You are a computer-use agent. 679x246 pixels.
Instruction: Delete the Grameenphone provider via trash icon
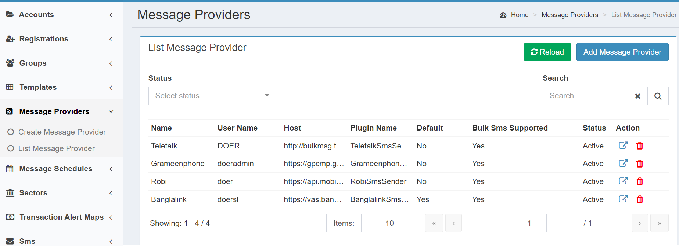(640, 164)
